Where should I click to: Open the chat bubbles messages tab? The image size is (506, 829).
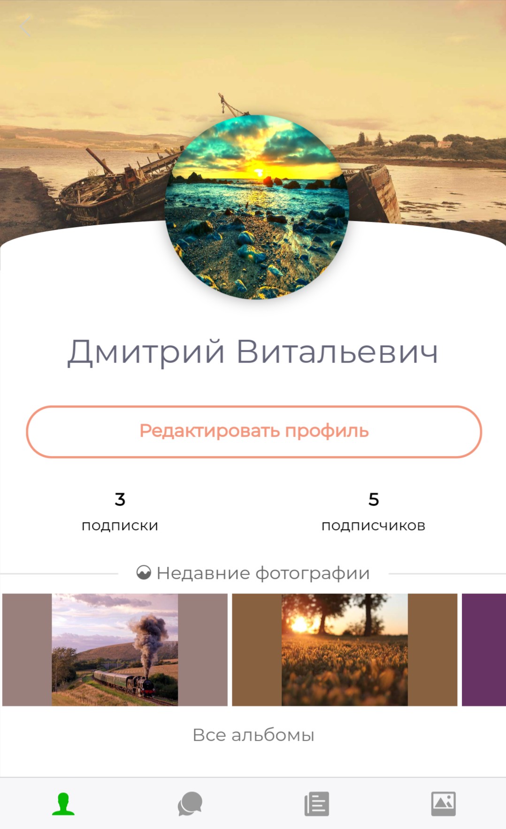(190, 804)
